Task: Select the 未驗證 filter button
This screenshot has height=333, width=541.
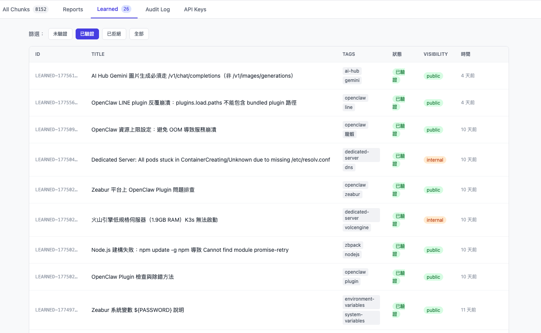Action: (x=60, y=34)
